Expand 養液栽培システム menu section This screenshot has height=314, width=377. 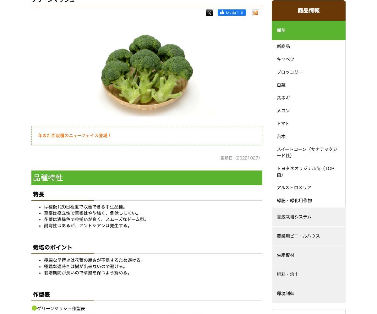point(309,217)
